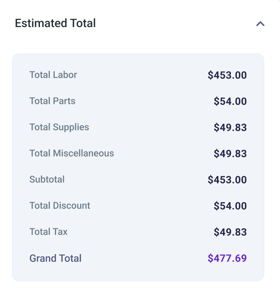Image resolution: width=280 pixels, height=293 pixels.
Task: Select the Subtotal label
Action: pyautogui.click(x=47, y=179)
